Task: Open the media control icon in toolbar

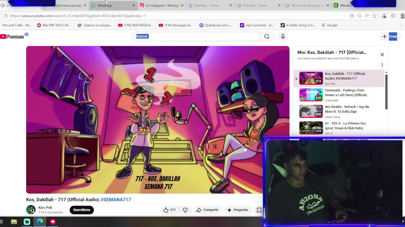Action: 384,16
